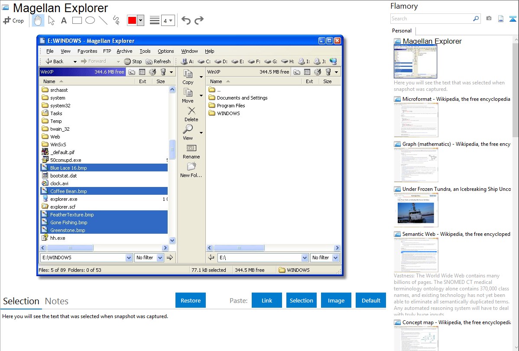
Task: Open the right pane E:\ path dropdown
Action: click(305, 258)
